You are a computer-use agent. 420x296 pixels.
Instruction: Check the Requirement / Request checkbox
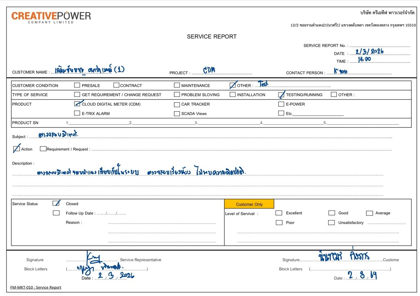click(43, 149)
